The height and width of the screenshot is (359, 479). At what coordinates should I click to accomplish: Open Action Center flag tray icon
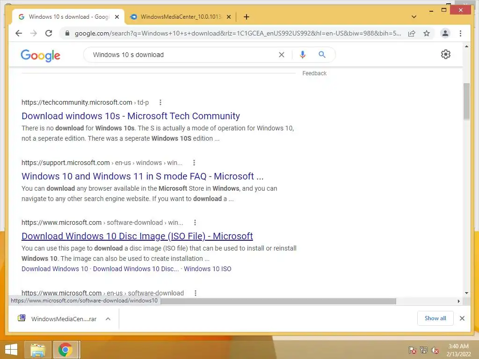point(413,350)
